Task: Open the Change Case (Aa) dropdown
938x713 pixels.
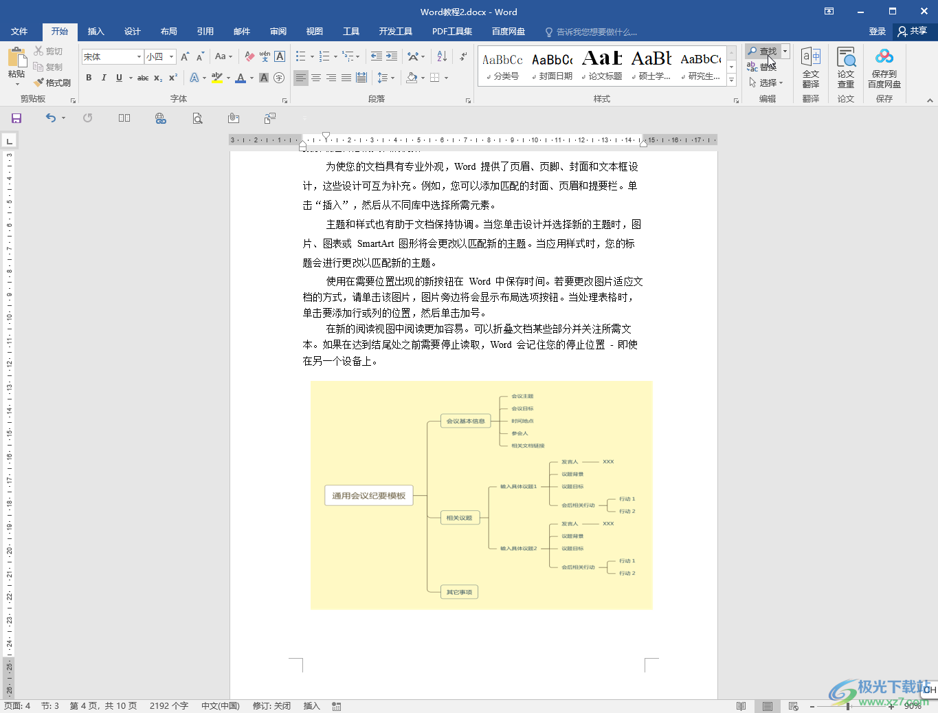Action: (223, 56)
